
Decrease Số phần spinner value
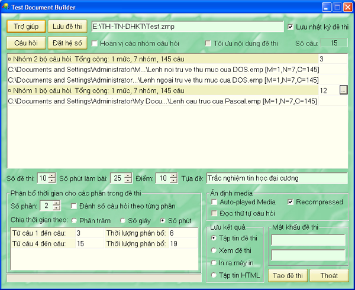click(56, 208)
